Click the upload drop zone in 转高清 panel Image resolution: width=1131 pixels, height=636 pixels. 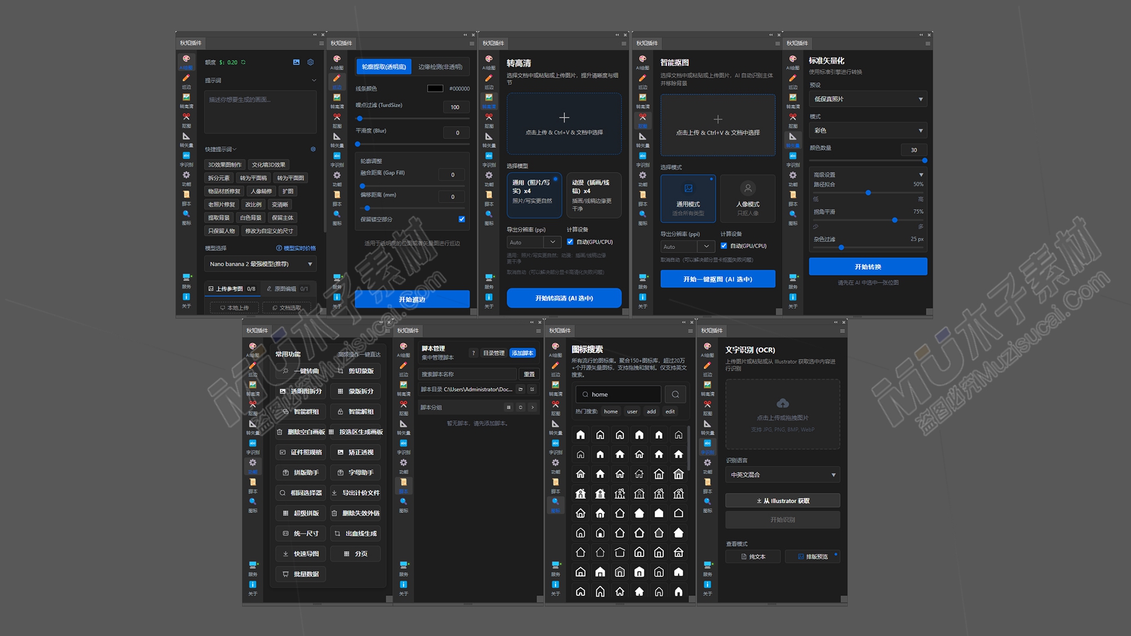tap(564, 124)
